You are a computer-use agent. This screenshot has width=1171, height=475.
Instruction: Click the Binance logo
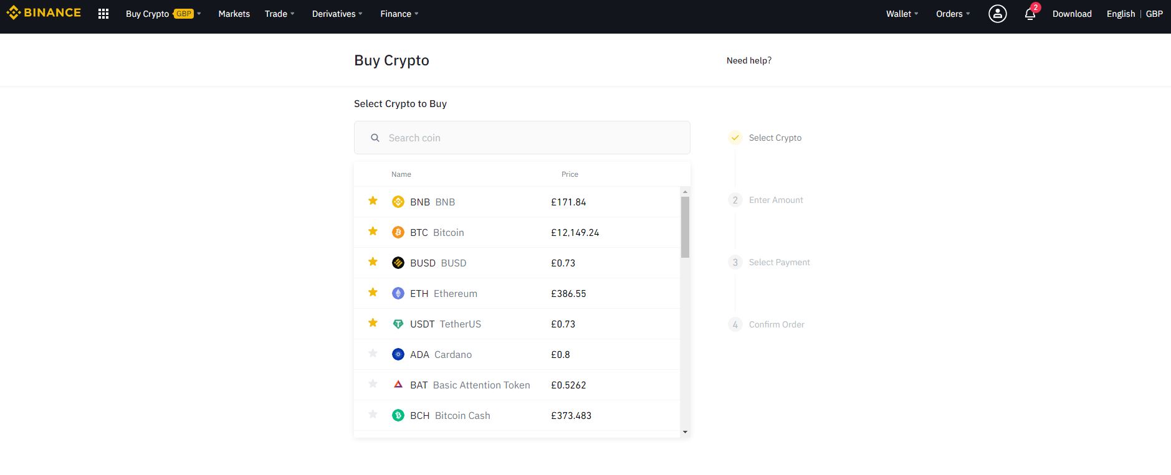point(44,13)
